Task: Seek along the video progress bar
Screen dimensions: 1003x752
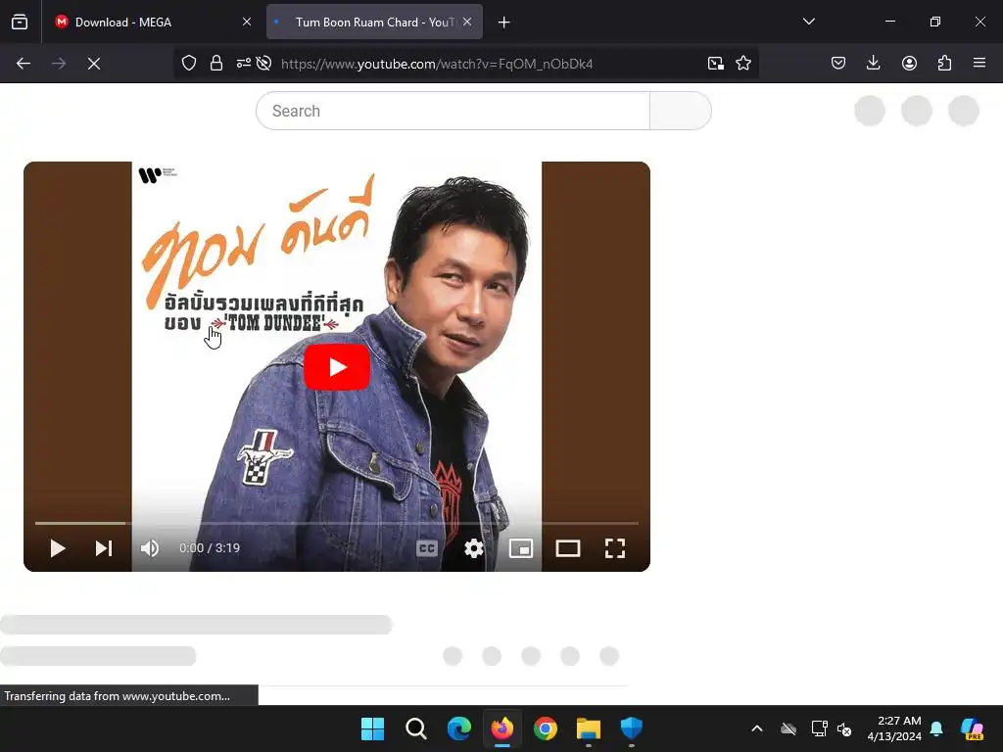Action: pyautogui.click(x=337, y=523)
